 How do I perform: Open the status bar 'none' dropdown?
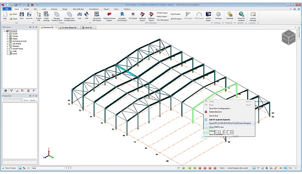(x=66, y=168)
